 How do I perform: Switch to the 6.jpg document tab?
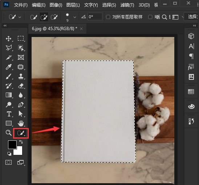coord(54,29)
